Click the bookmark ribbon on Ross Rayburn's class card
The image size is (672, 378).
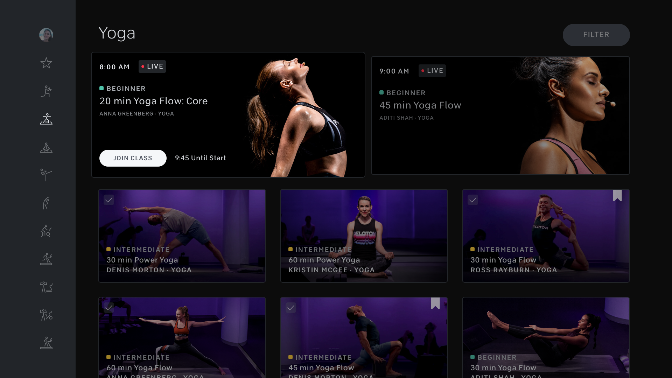pos(618,196)
